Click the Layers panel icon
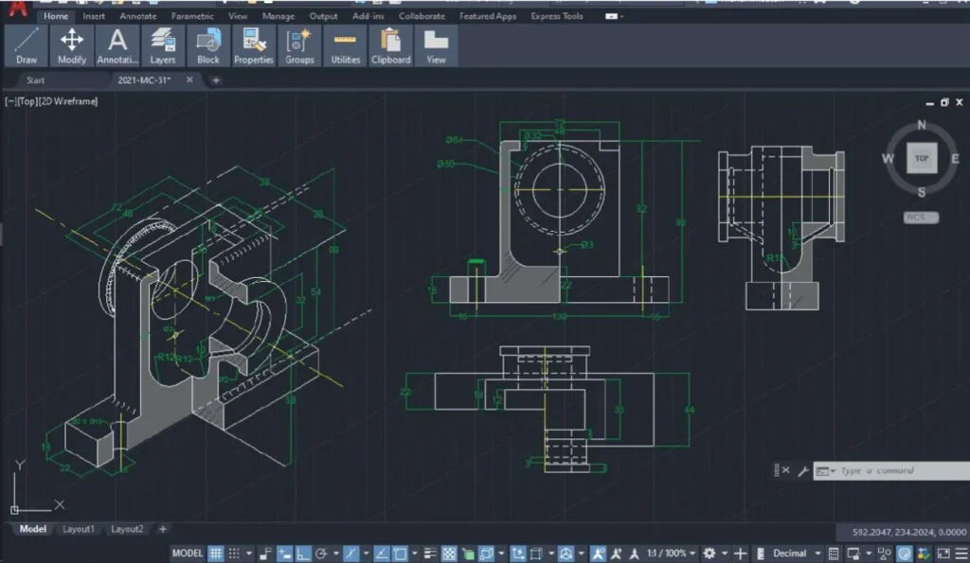The height and width of the screenshot is (563, 970). pyautogui.click(x=163, y=45)
